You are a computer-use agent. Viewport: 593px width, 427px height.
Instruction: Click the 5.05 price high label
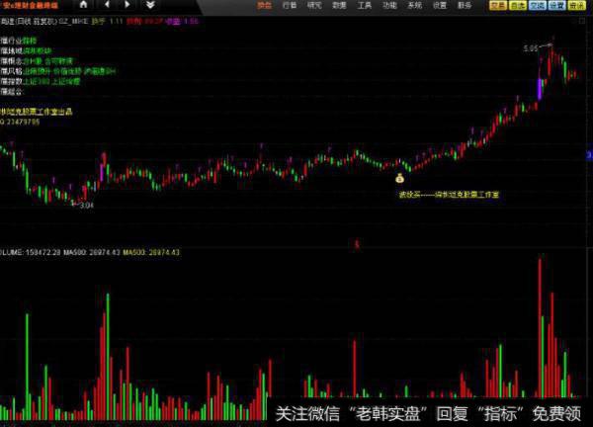point(532,47)
